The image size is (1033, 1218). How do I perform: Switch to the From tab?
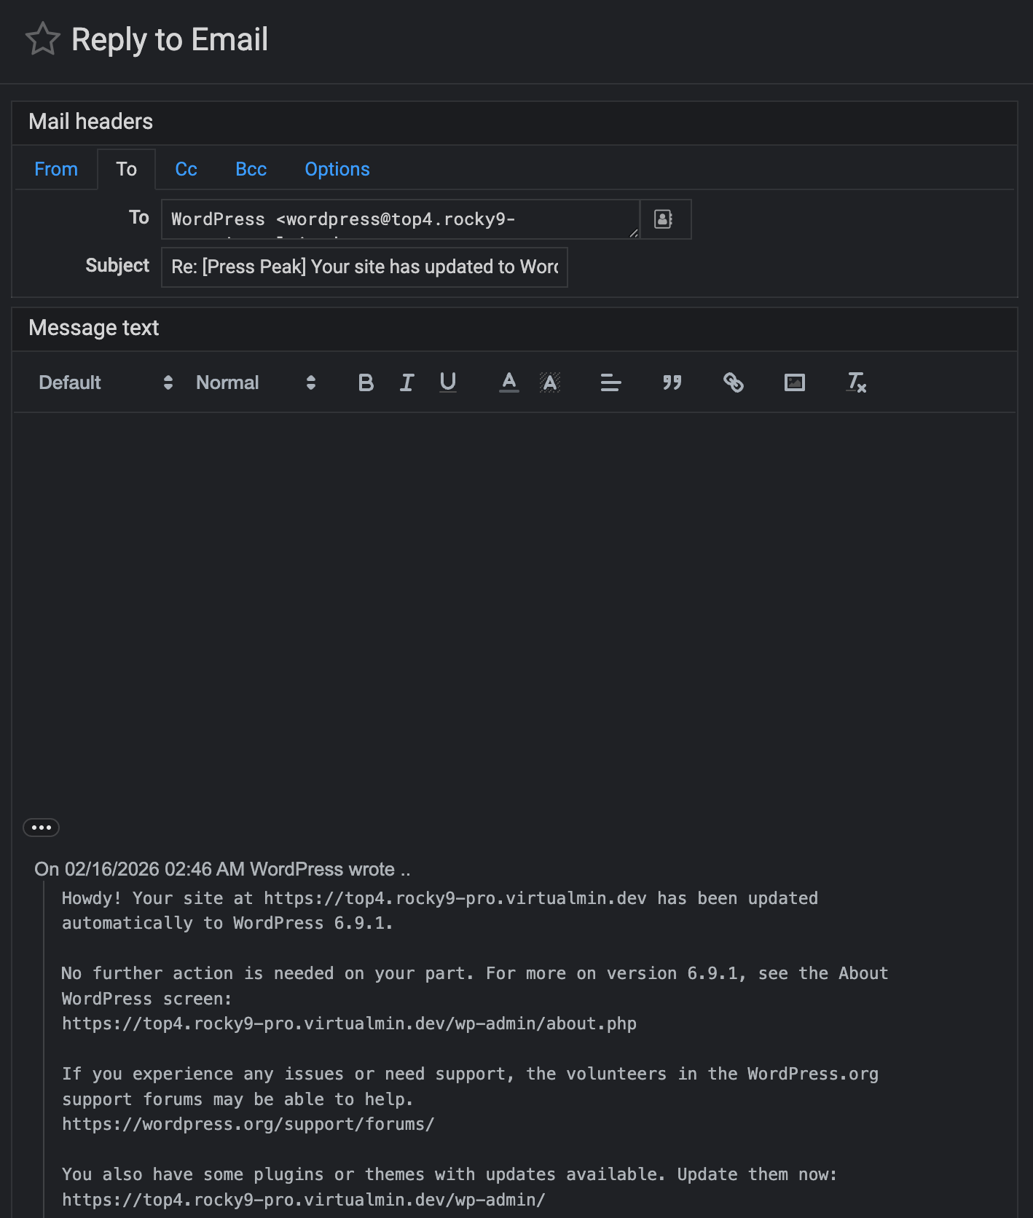tap(56, 169)
